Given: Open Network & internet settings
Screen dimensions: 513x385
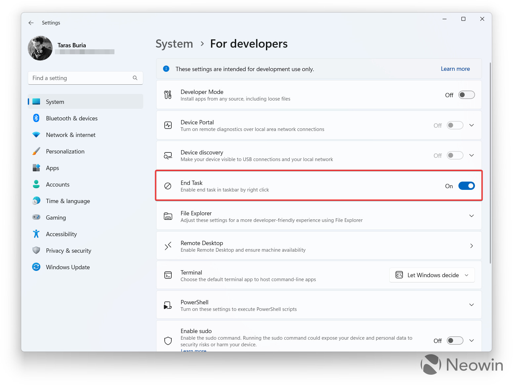Looking at the screenshot, I should coord(85,135).
